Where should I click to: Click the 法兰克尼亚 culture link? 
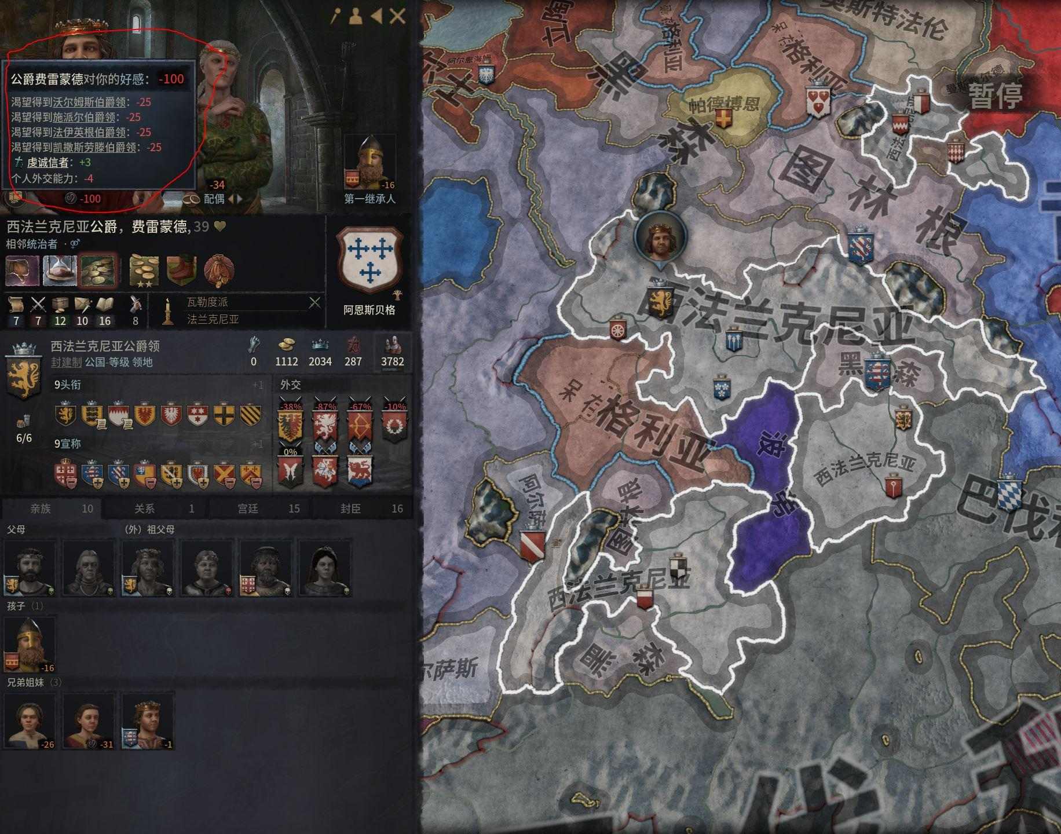click(x=213, y=319)
